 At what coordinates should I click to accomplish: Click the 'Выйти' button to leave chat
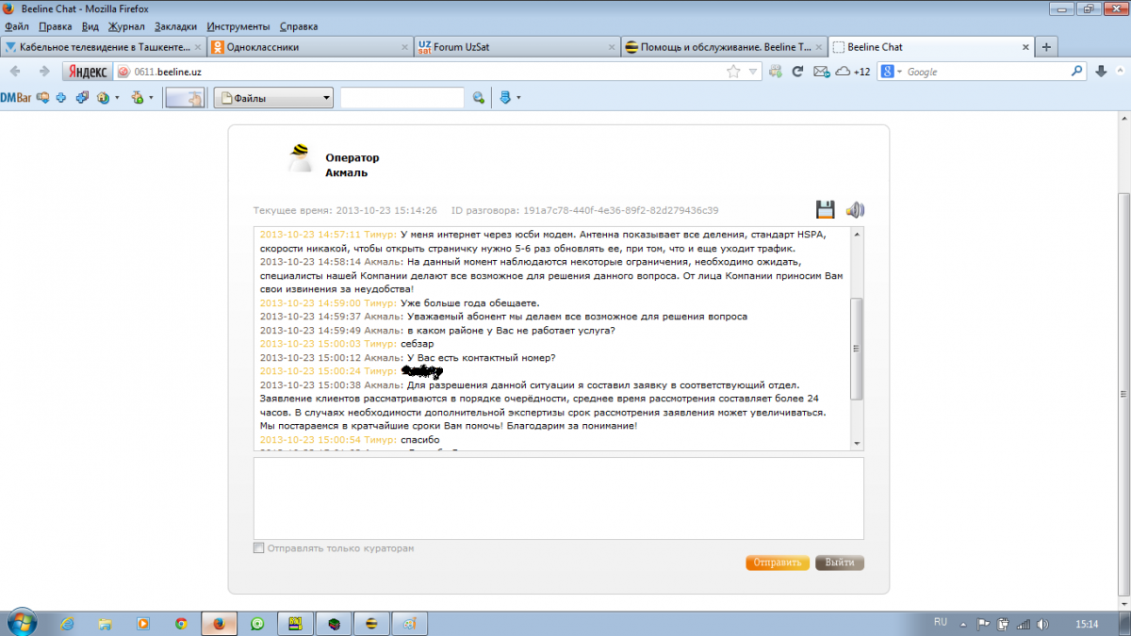839,563
